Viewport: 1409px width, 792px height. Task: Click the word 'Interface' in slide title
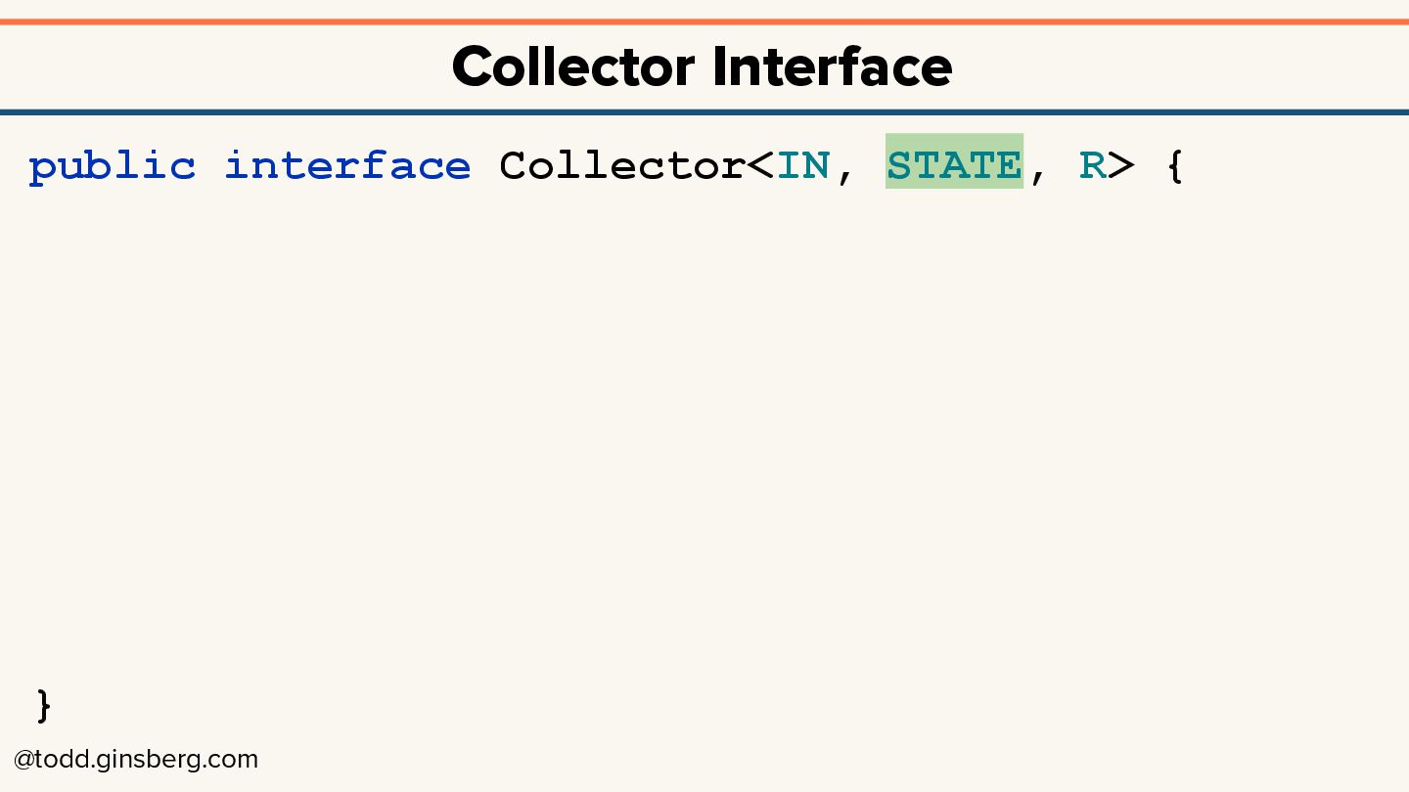point(832,67)
